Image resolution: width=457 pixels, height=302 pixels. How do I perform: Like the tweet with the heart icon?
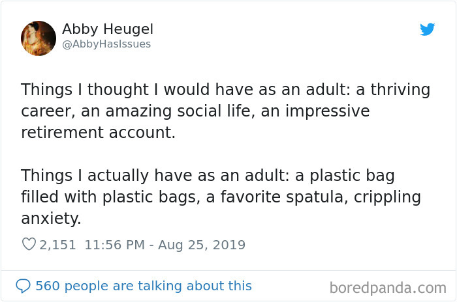(29, 245)
